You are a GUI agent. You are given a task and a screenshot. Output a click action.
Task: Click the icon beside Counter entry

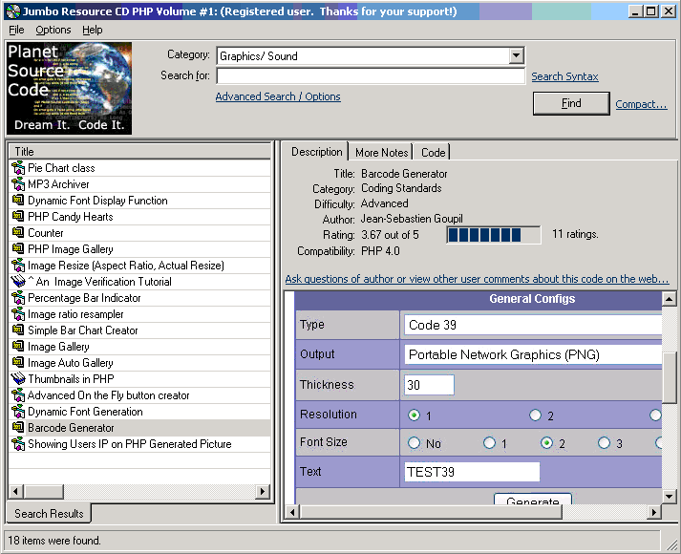[x=18, y=233]
